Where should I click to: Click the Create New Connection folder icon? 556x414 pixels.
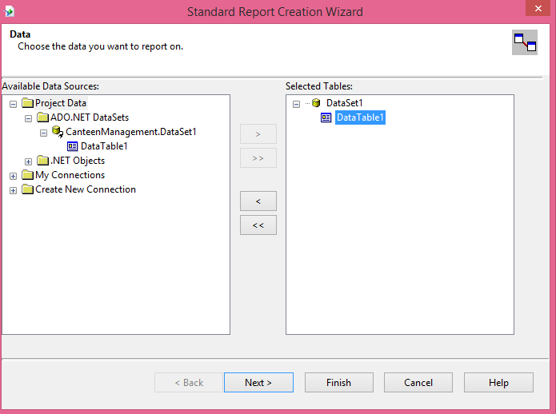(27, 189)
